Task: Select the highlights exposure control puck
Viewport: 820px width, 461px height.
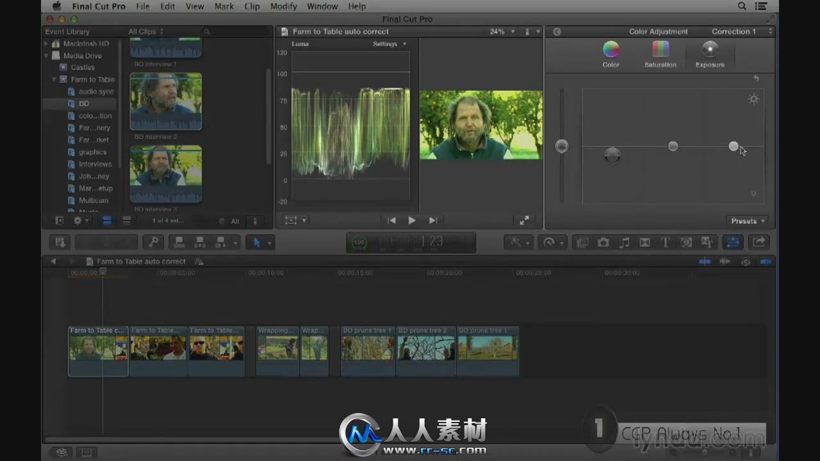Action: tap(734, 146)
